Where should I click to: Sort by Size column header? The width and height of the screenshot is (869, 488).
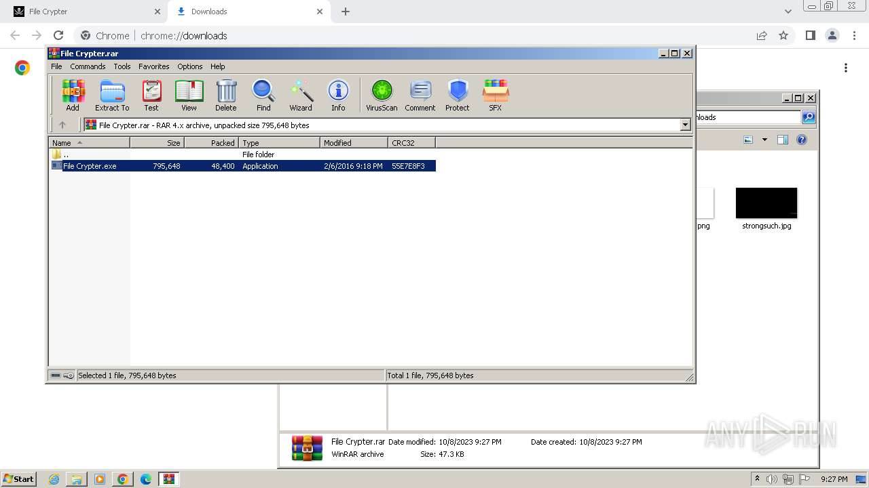pyautogui.click(x=157, y=143)
